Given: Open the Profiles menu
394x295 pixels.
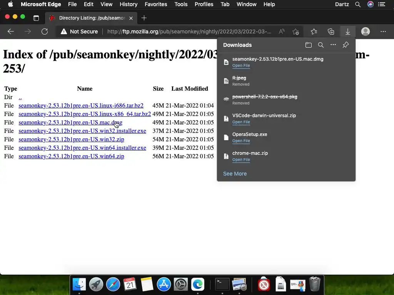Looking at the screenshot, I should tap(204, 4).
